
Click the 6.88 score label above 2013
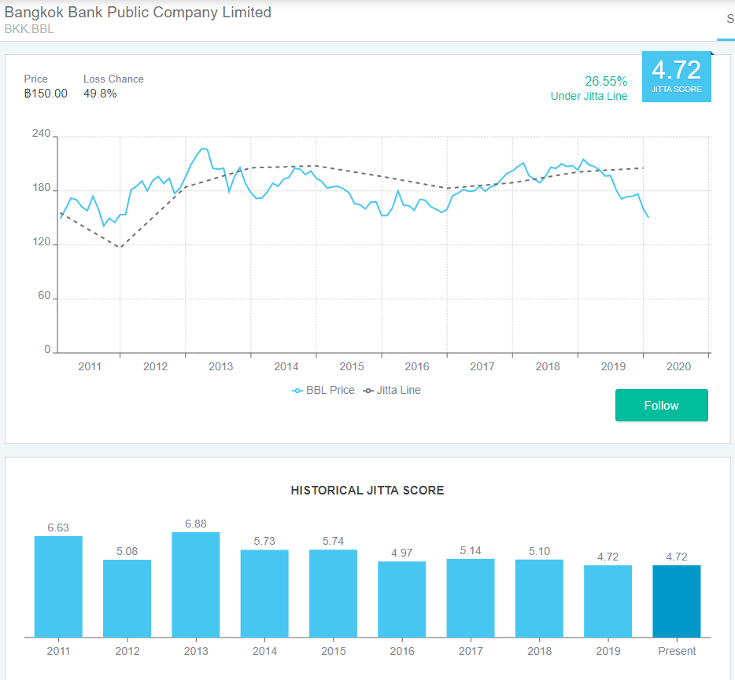click(196, 524)
